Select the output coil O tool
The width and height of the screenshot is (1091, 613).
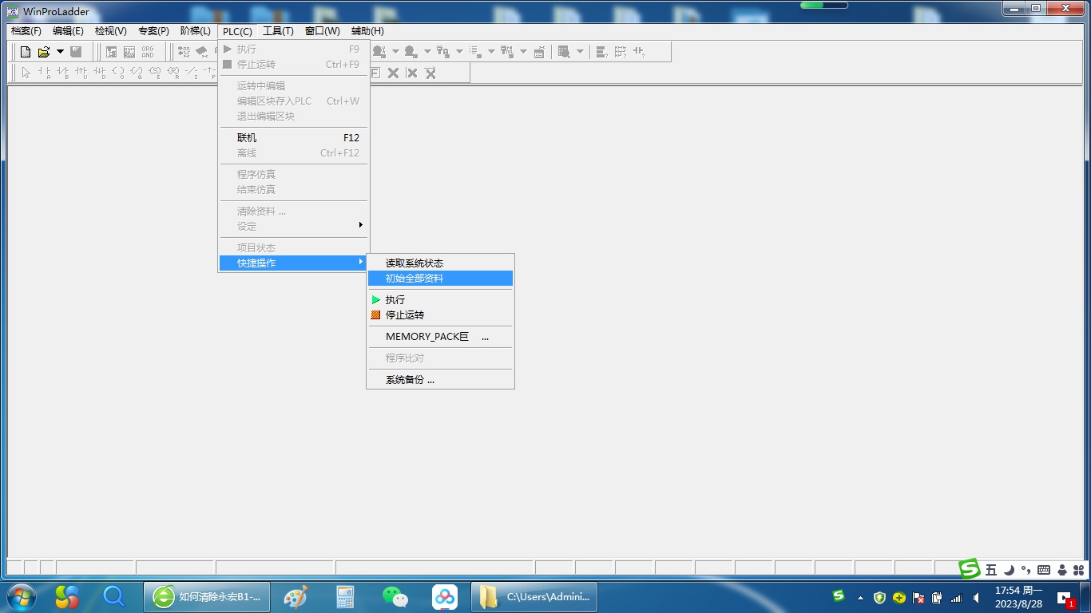pyautogui.click(x=118, y=73)
